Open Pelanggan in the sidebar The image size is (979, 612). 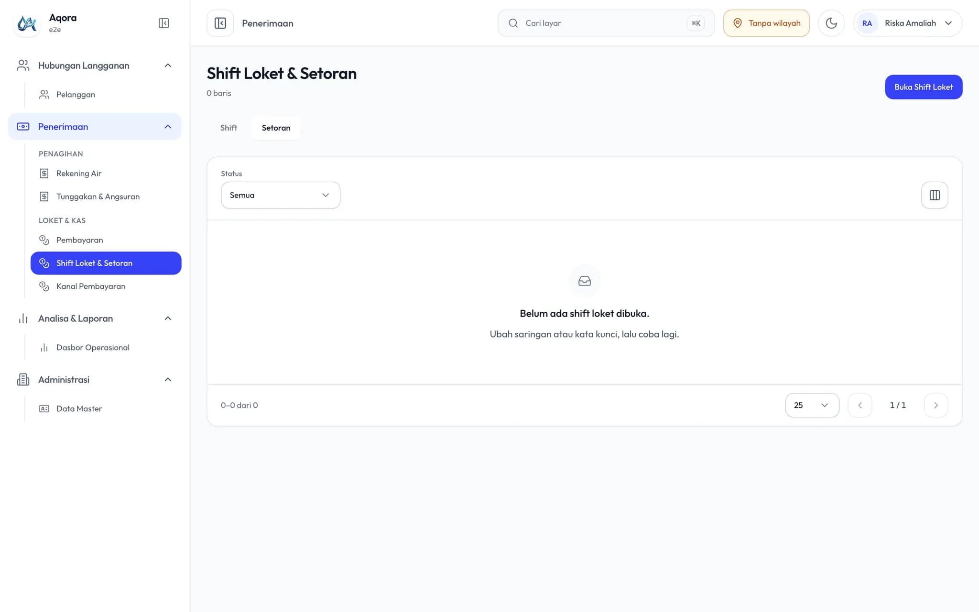pyautogui.click(x=106, y=95)
